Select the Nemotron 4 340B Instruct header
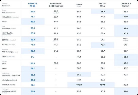The height and width of the screenshot is (95, 138). tap(56, 5)
